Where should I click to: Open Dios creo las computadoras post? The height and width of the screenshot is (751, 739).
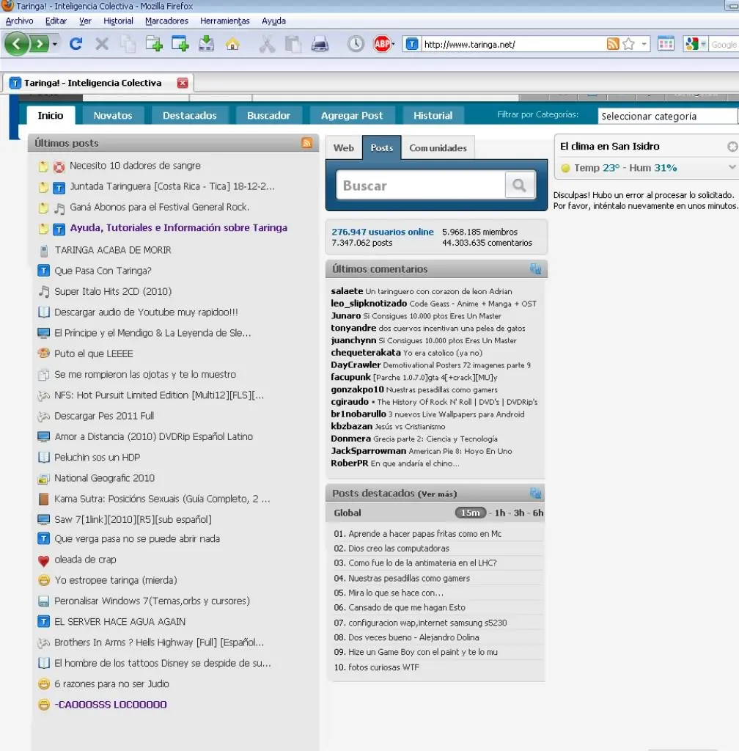coord(399,549)
